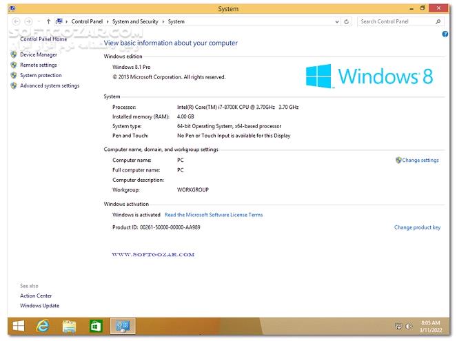Screen dimensions: 457x341
Task: Launch Internet Explorer from taskbar
Action: (43, 326)
